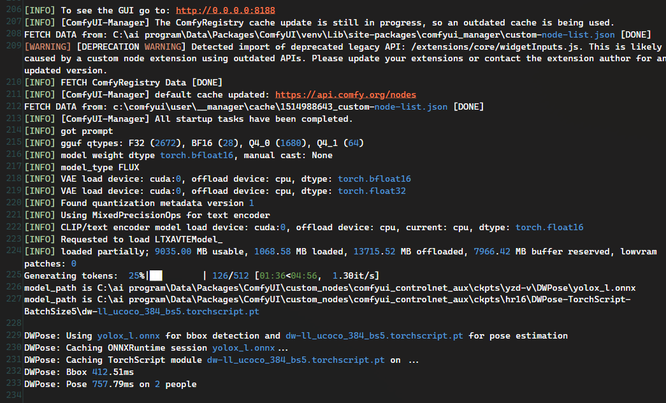Click '9035.00' MB usable value
The height and width of the screenshot is (403, 666).
(173, 252)
